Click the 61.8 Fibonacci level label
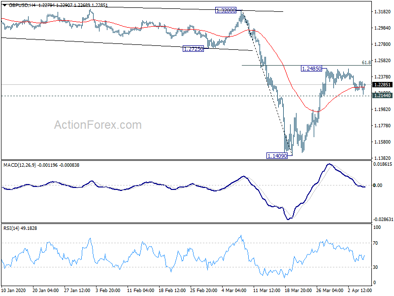This screenshot has width=394, height=296. [366, 63]
